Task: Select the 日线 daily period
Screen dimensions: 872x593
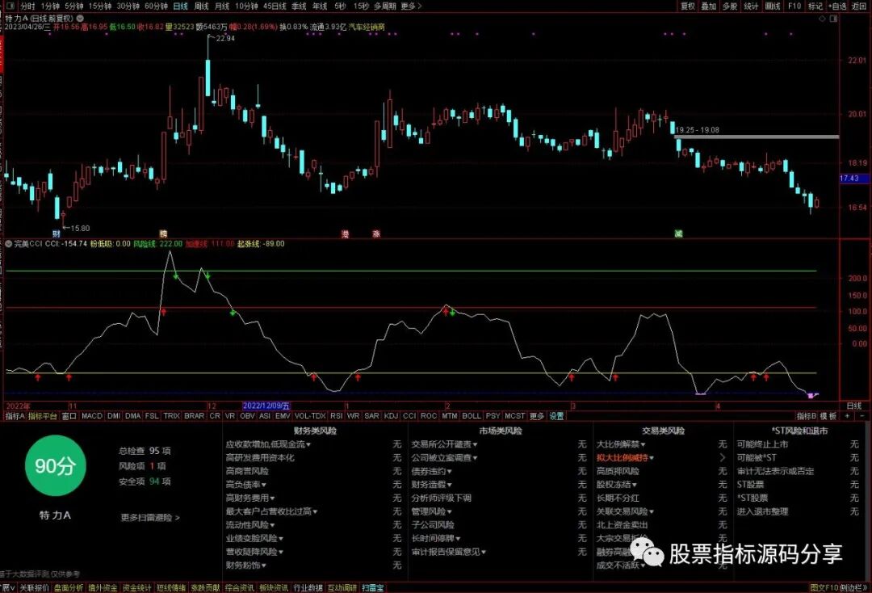Action: click(x=180, y=6)
